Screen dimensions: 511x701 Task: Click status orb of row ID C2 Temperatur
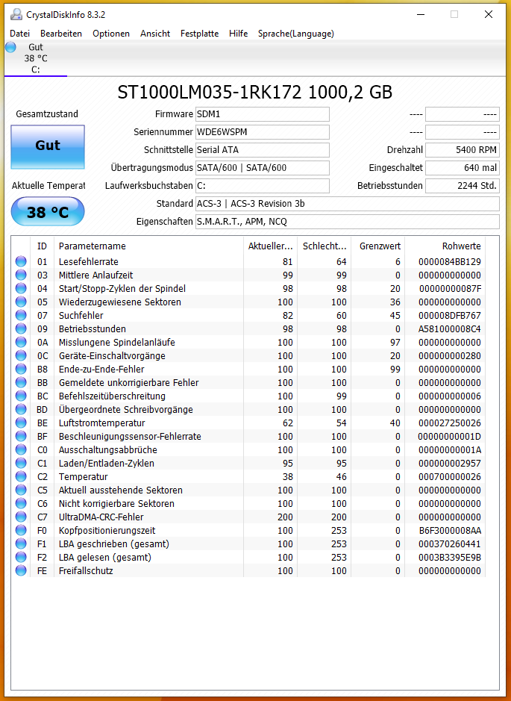coord(21,476)
